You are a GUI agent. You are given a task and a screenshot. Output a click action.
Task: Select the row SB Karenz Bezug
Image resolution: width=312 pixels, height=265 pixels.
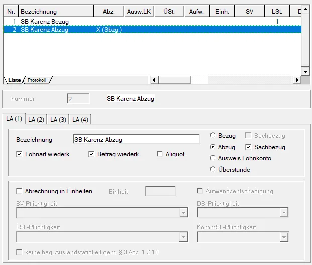(x=152, y=22)
